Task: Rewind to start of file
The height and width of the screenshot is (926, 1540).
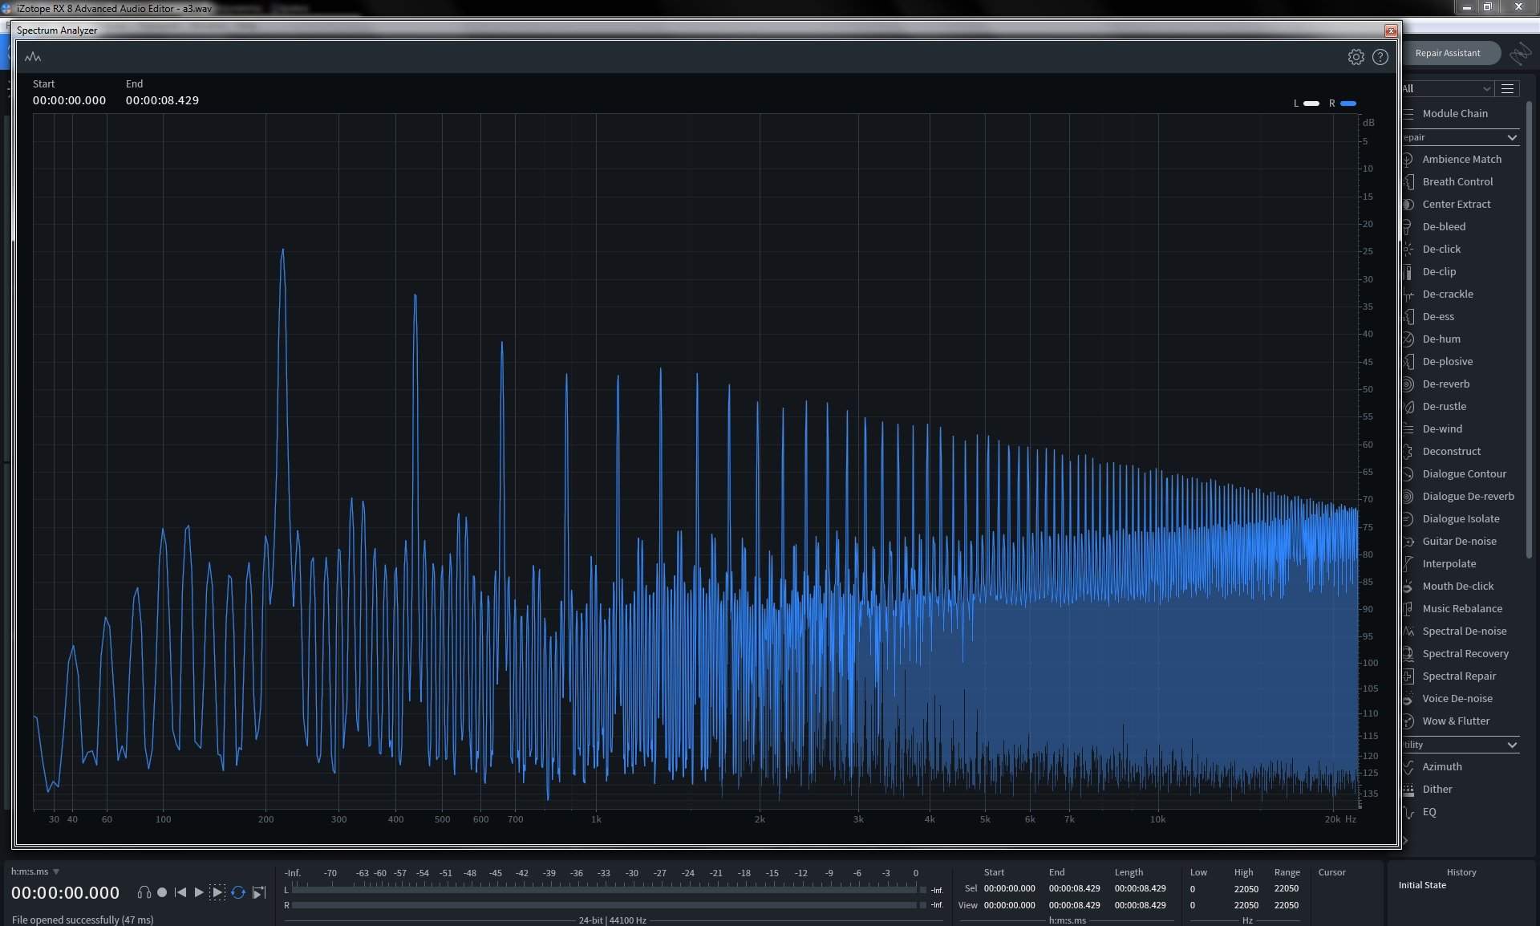Action: (x=180, y=892)
